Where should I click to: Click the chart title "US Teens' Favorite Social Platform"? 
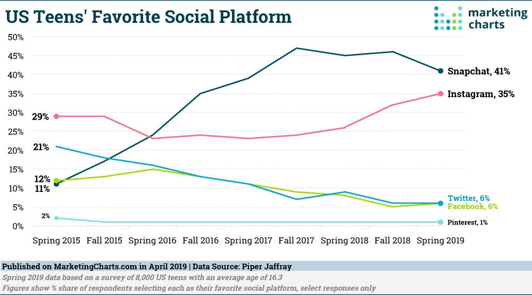(148, 17)
